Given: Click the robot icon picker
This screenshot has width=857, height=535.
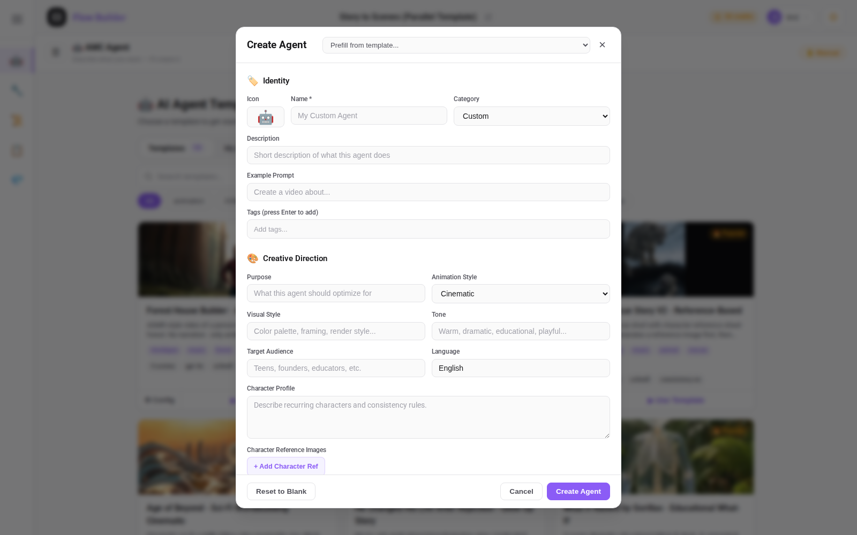Looking at the screenshot, I should (x=265, y=117).
